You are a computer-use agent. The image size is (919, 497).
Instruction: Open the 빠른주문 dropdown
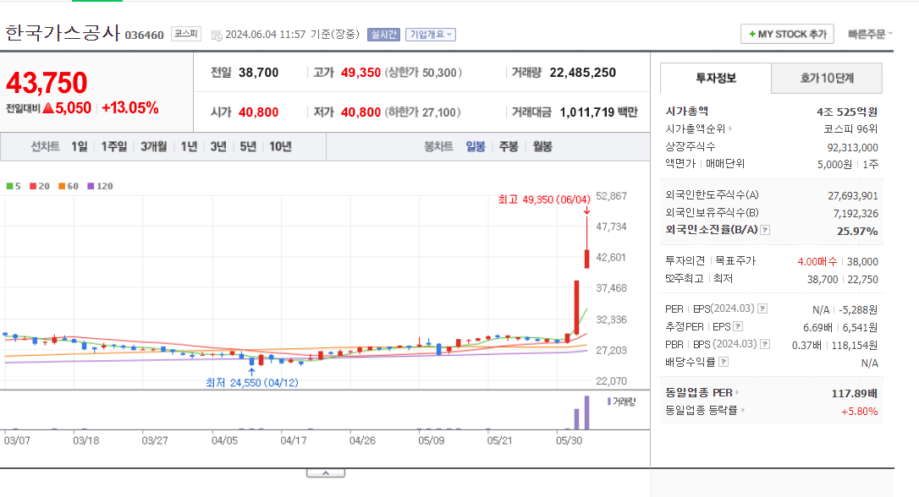(x=870, y=34)
